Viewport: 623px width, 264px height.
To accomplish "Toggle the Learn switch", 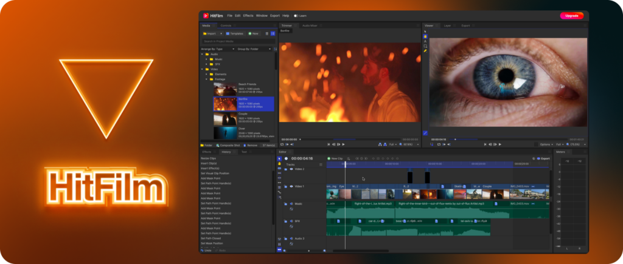I will point(296,16).
